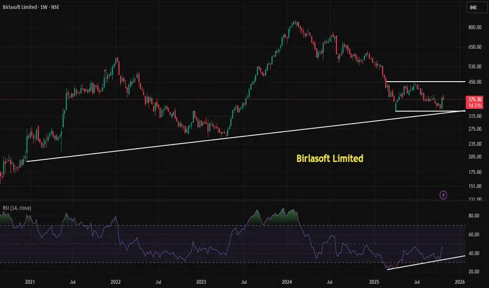The width and height of the screenshot is (489, 288).
Task: Click the RSI 80.00 scale label
Action: [474, 216]
